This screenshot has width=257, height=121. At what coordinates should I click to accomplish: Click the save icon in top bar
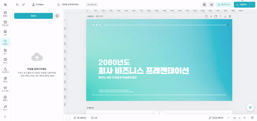click(204, 4)
